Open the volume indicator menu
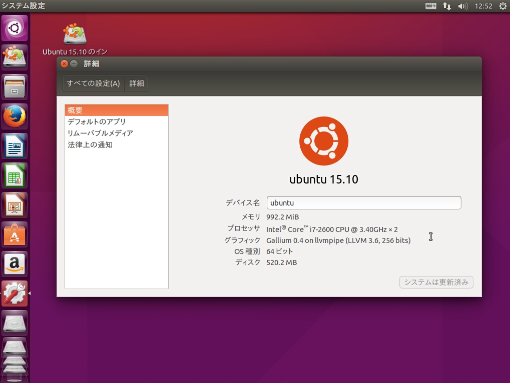This screenshot has height=383, width=510. pyautogui.click(x=462, y=6)
